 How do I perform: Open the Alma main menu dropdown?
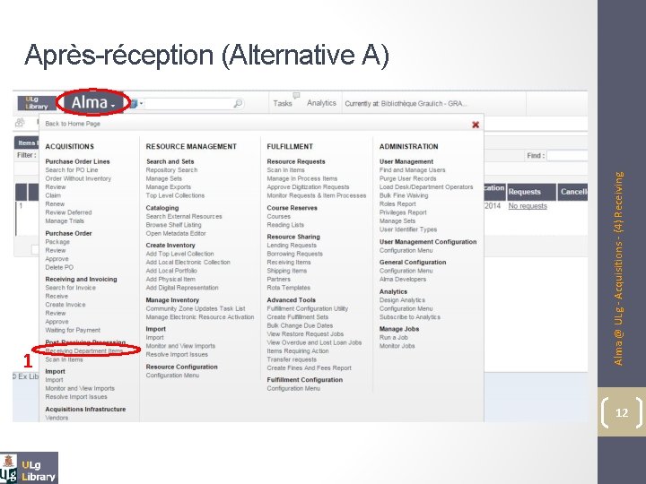click(93, 102)
